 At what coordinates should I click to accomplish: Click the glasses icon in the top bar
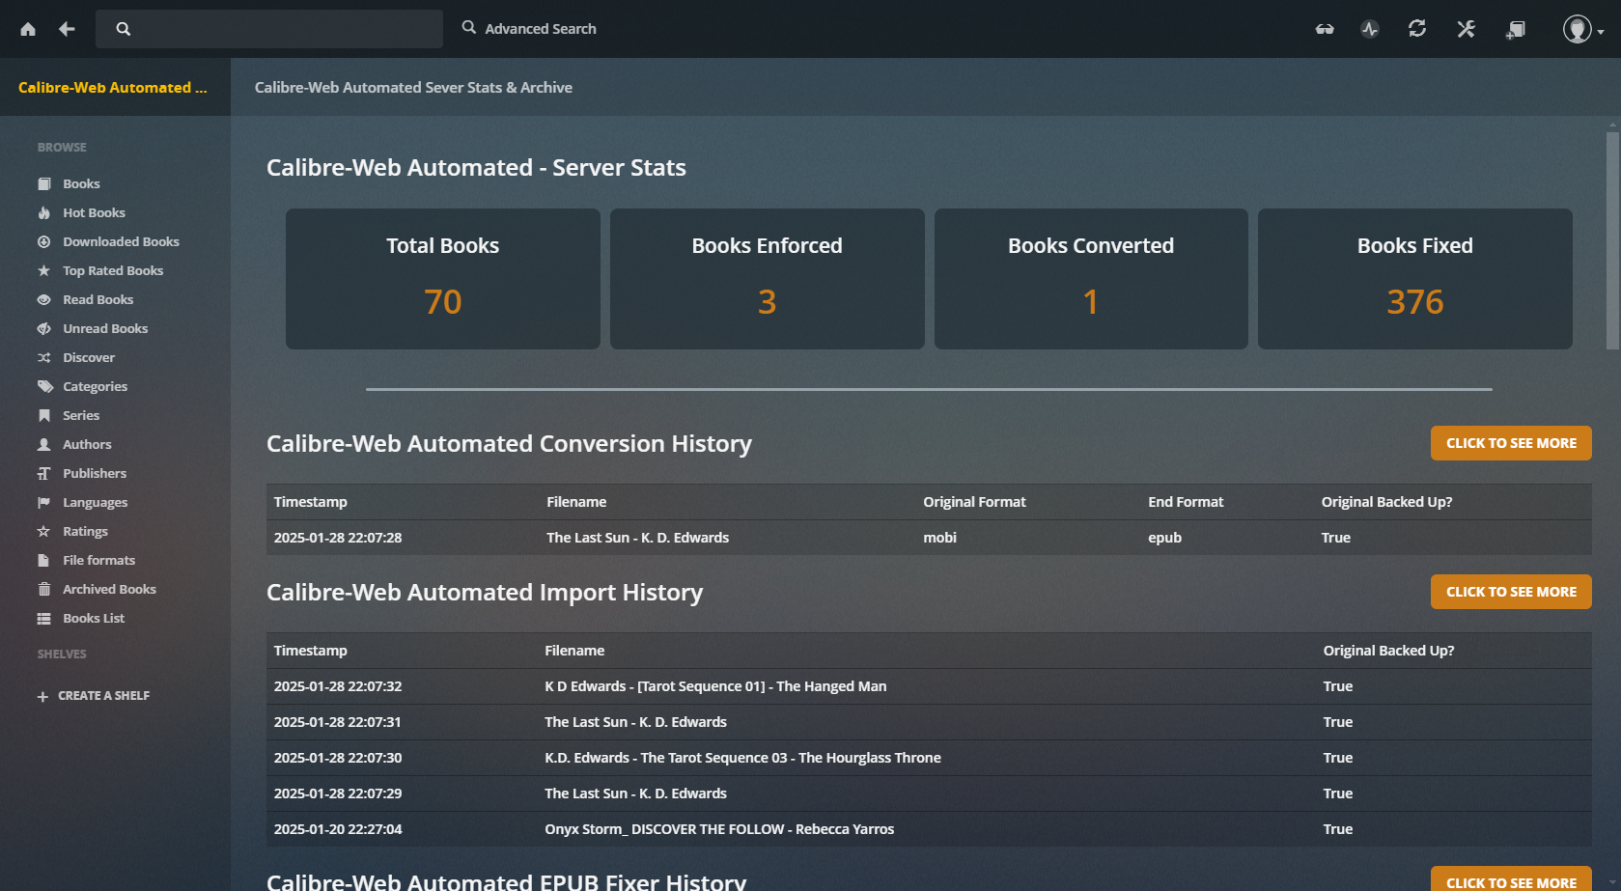tap(1325, 29)
